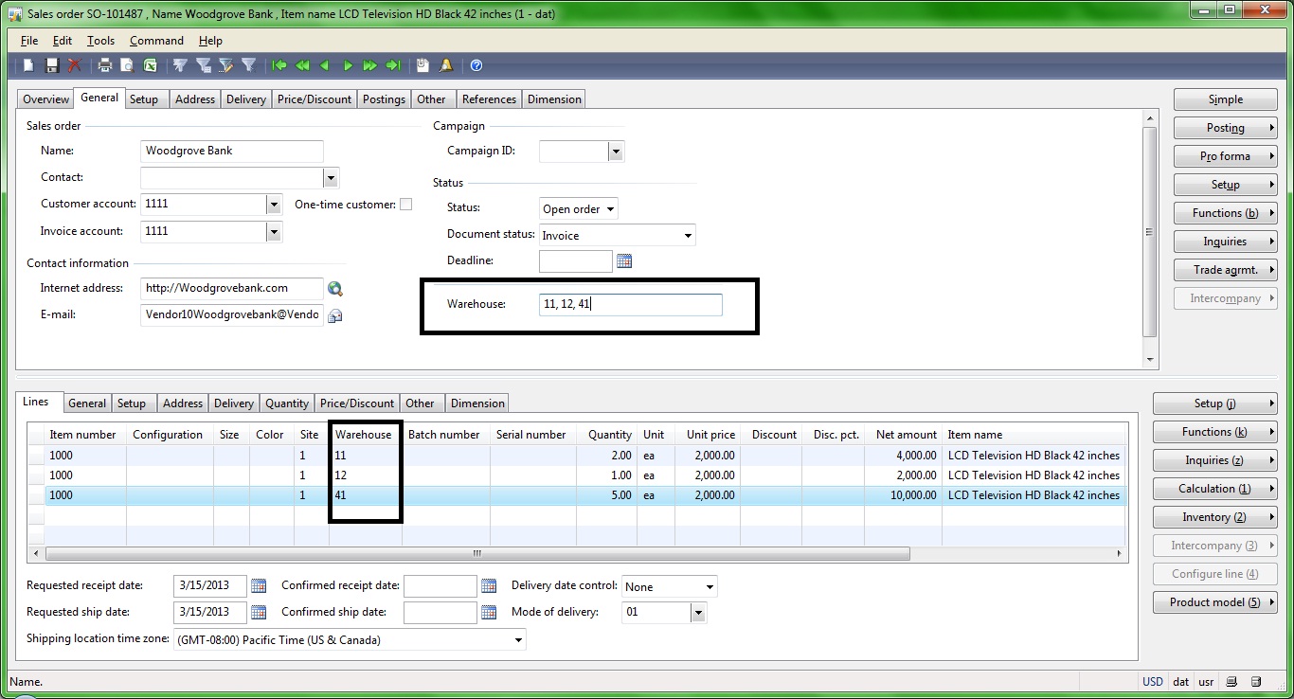Create a new record using the New icon
This screenshot has width=1294, height=699.
coord(27,65)
